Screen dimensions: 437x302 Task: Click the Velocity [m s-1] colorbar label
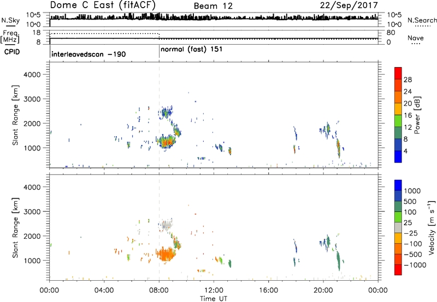coord(432,227)
